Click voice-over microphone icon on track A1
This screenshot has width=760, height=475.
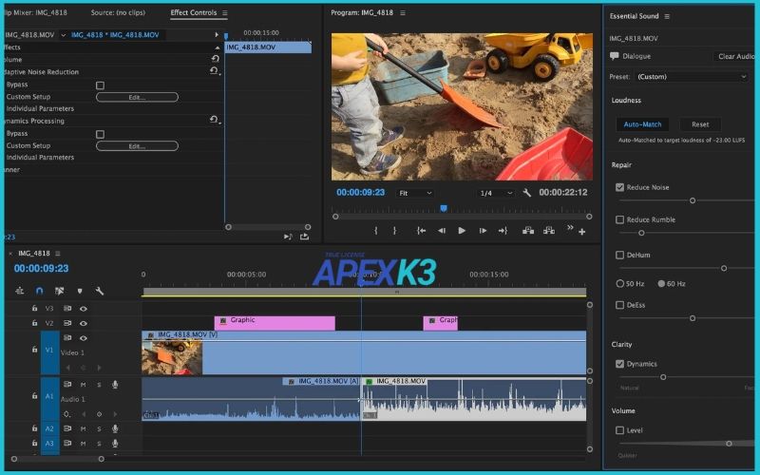[x=115, y=385]
